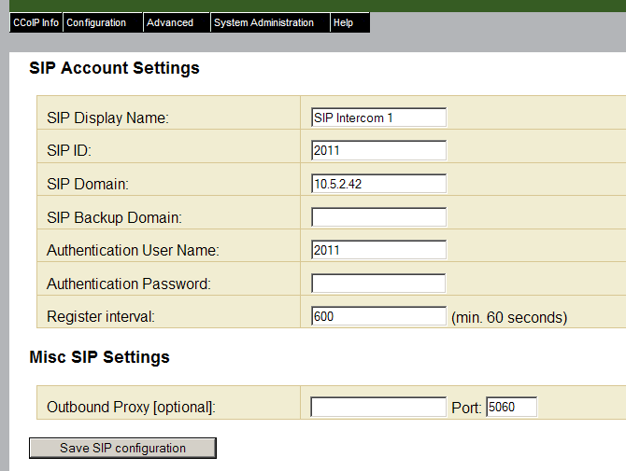Viewport: 626px width, 471px height.
Task: Click the '(min. 60 seconds)' hint text
Action: (x=508, y=317)
